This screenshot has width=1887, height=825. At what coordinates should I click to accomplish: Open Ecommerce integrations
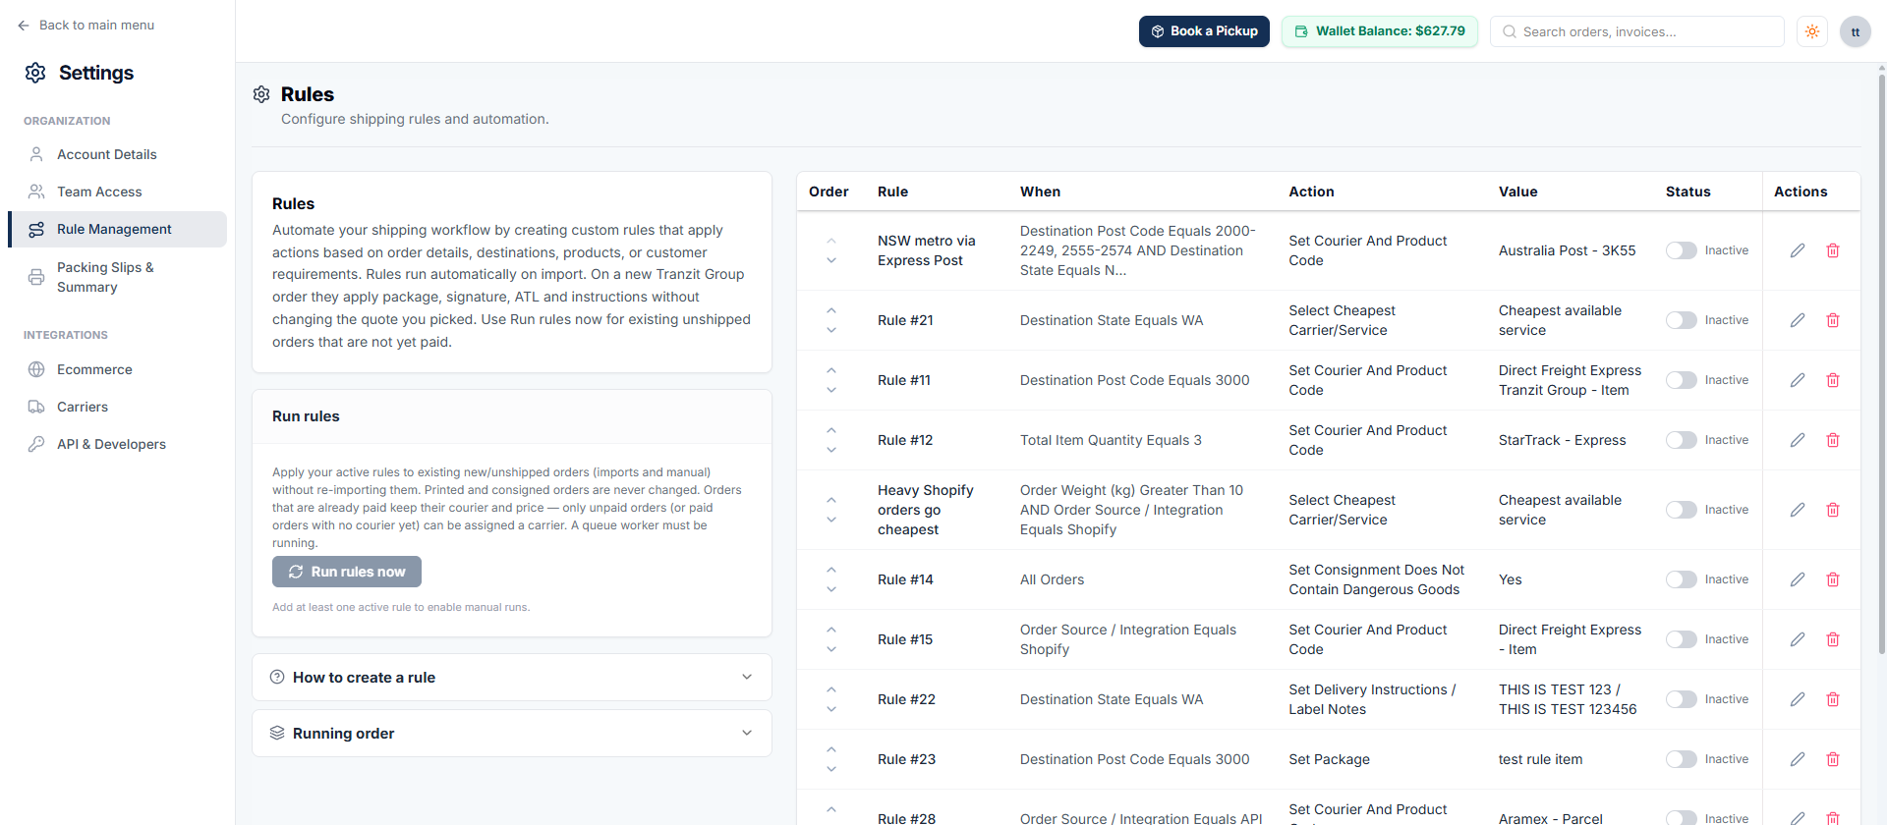pyautogui.click(x=117, y=369)
